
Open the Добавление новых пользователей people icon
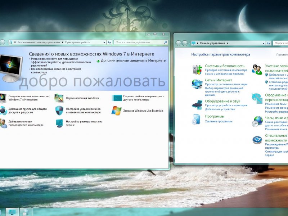pyautogui.click(x=3, y=123)
